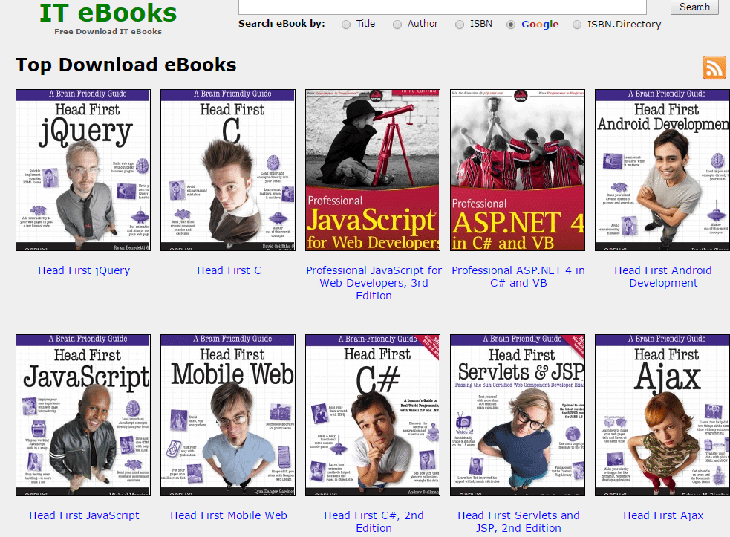Select the Google search radio button
This screenshot has width=730, height=537.
coord(511,25)
